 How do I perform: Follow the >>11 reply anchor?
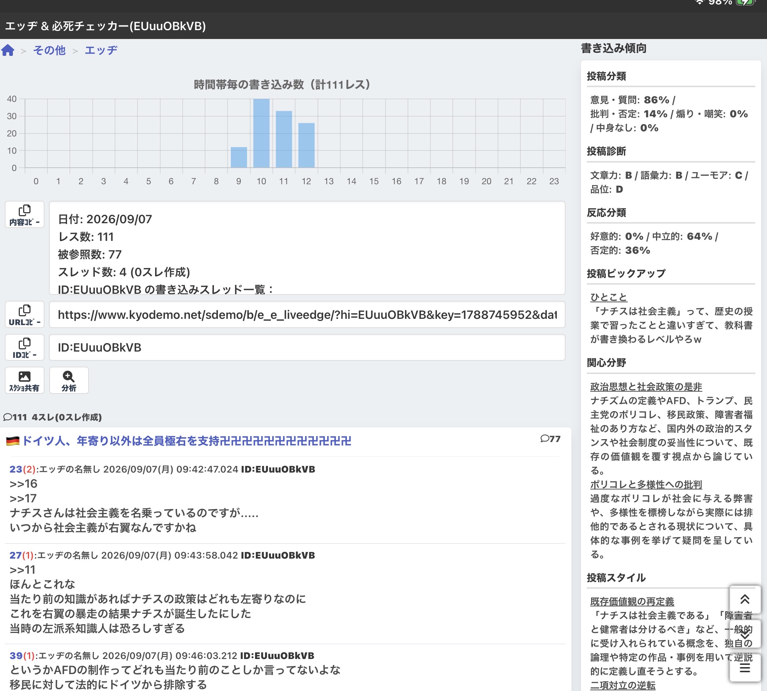coord(22,570)
